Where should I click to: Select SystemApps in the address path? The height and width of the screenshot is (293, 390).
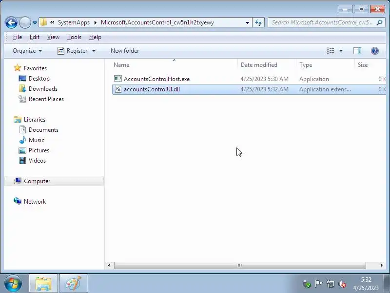click(74, 22)
